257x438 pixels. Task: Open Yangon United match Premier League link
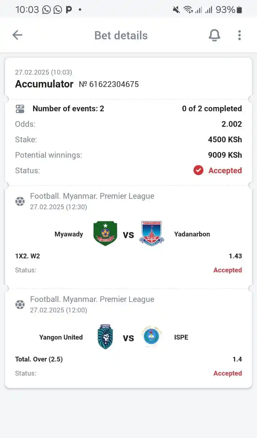coord(92,299)
